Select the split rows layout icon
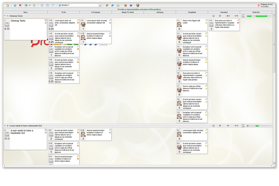This screenshot has width=279, height=186. (42, 5)
